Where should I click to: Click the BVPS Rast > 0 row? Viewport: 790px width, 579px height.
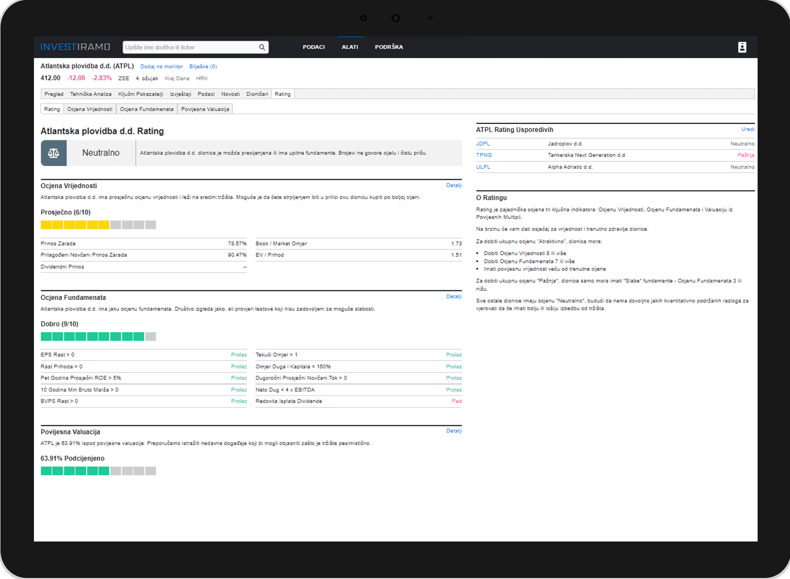tap(143, 401)
